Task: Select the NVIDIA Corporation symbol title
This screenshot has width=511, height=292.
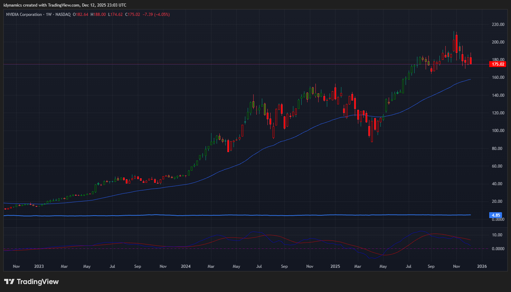Action: [24, 15]
